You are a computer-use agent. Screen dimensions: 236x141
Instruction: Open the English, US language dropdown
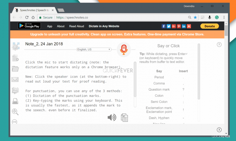tap(94, 49)
